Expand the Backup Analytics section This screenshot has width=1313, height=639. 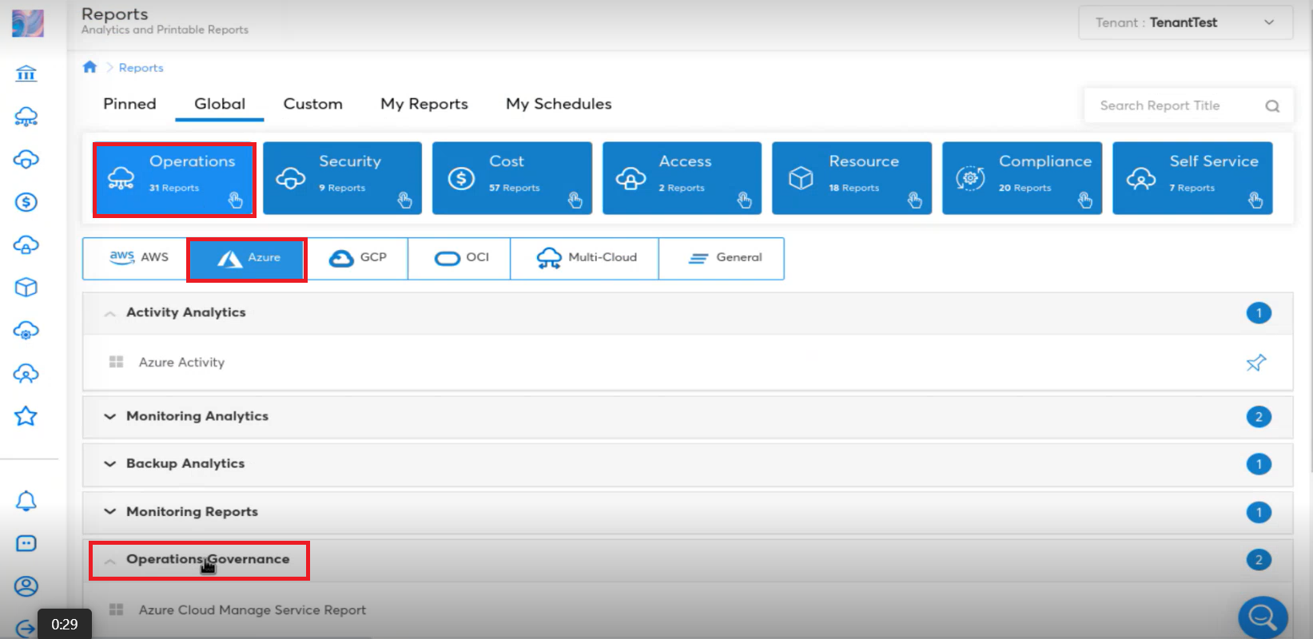click(109, 463)
